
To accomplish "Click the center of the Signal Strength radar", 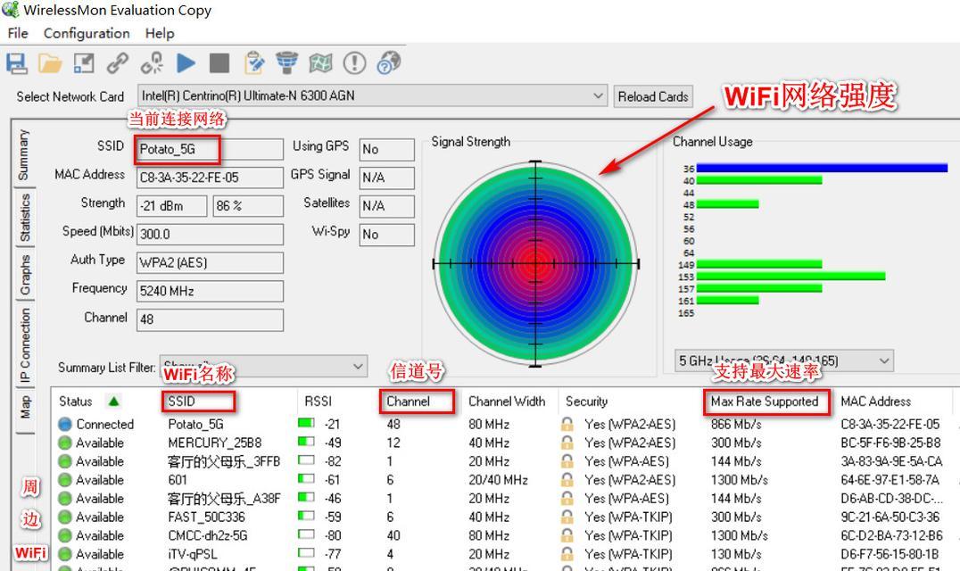I will tap(535, 264).
